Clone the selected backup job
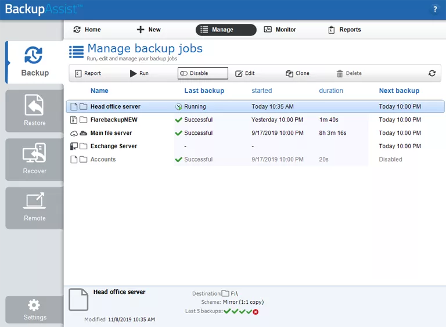This screenshot has height=327, width=446. tap(297, 73)
